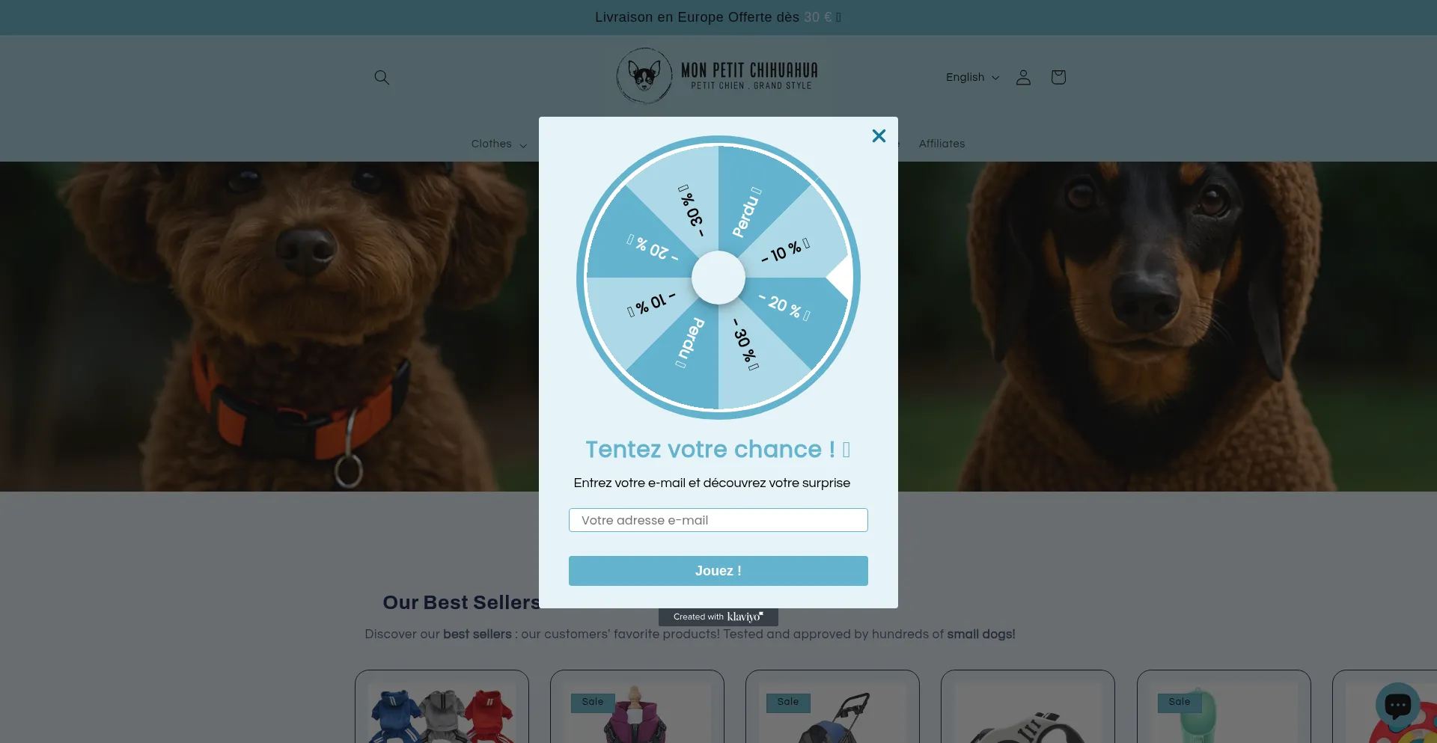
Task: Open the Created with Klaviyo link
Action: (718, 617)
